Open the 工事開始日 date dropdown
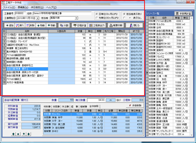The height and width of the screenshot is (143, 196). 37,18
